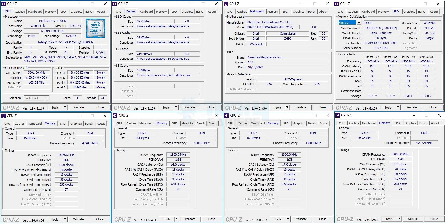
Task: Click Close in the Caches window
Action: point(211,107)
